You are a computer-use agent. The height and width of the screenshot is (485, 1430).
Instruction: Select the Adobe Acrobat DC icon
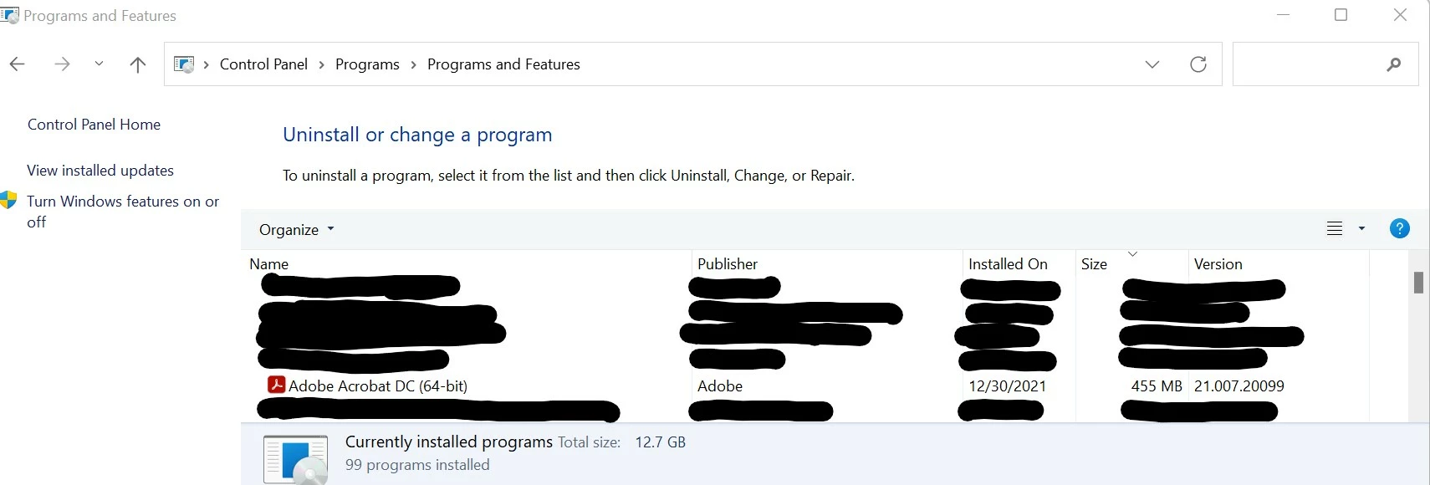(276, 385)
